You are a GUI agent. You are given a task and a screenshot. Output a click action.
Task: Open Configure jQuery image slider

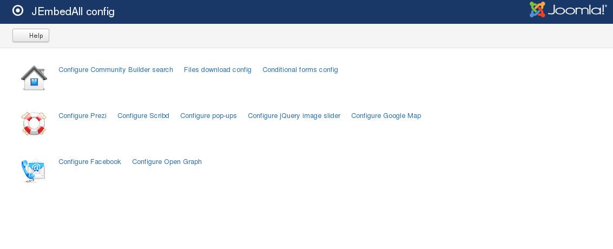pyautogui.click(x=294, y=116)
